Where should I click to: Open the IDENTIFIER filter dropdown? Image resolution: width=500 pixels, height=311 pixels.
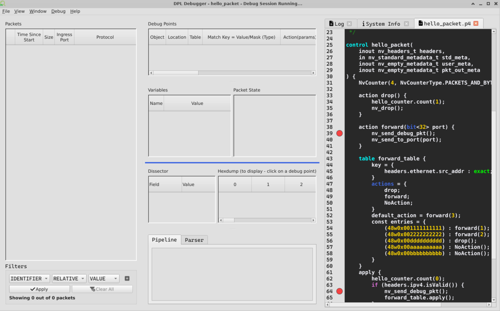29,279
